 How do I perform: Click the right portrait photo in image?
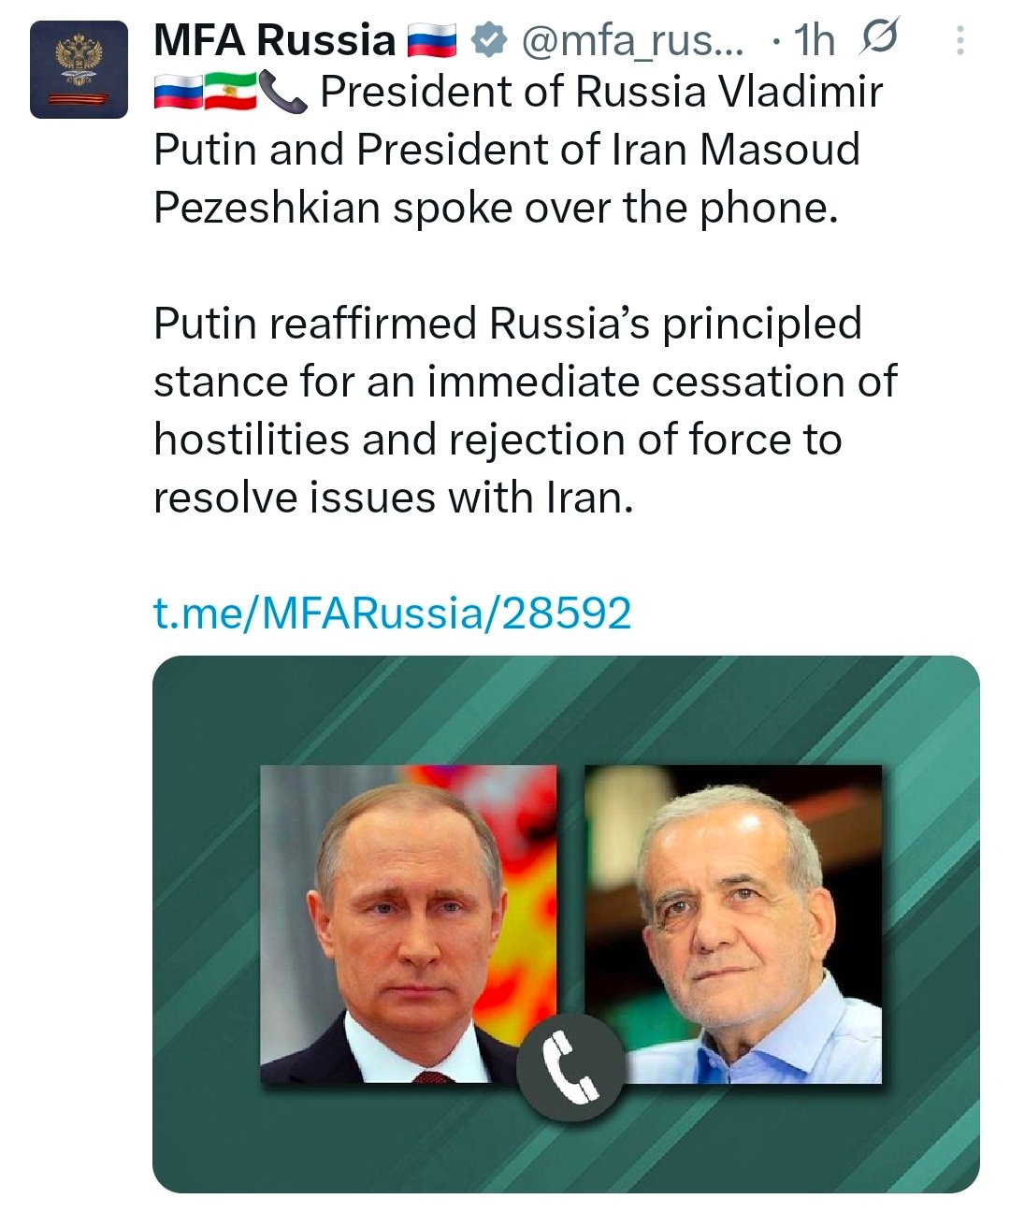732,923
